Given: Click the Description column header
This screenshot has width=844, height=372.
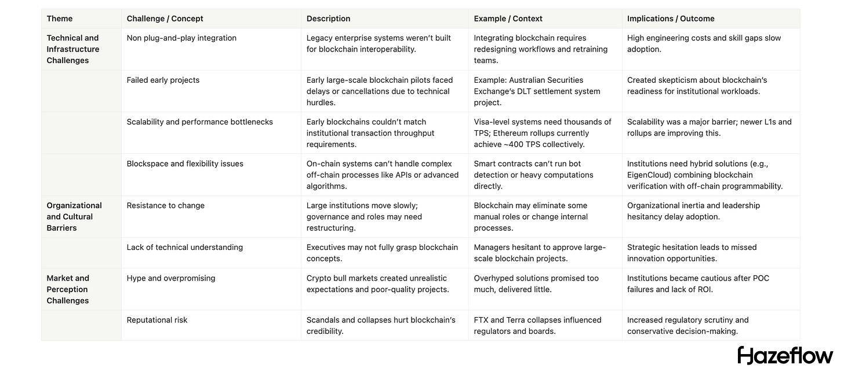Looking at the screenshot, I should tap(328, 19).
